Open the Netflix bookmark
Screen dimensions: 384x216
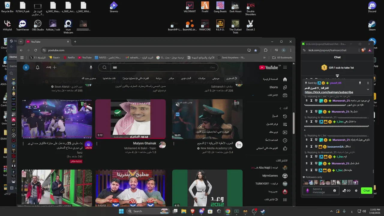pos(69,58)
